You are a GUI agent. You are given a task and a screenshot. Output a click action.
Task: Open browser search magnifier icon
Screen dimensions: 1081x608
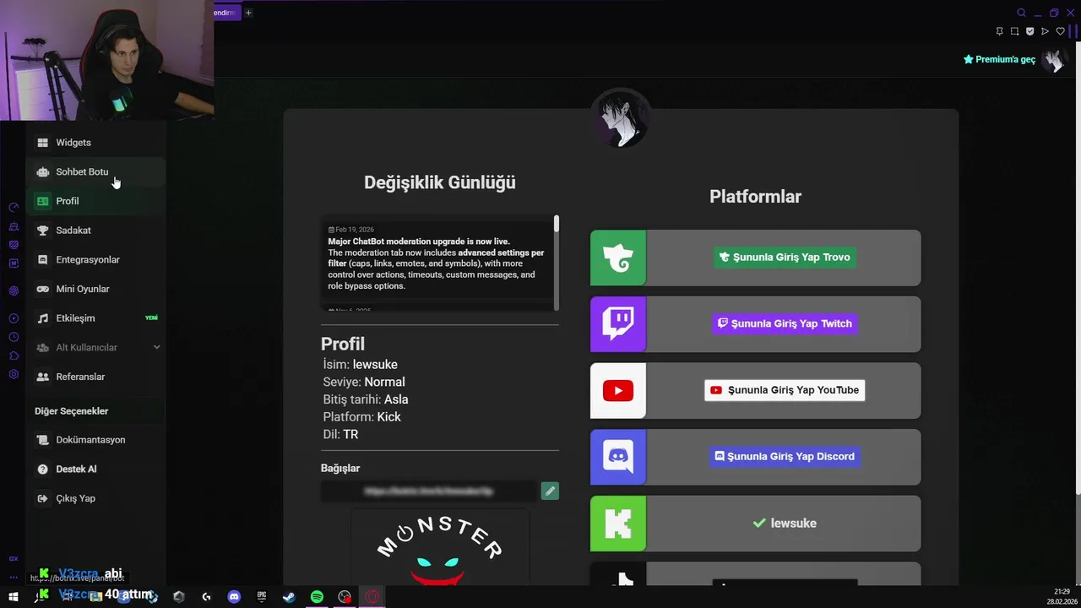coord(1021,13)
